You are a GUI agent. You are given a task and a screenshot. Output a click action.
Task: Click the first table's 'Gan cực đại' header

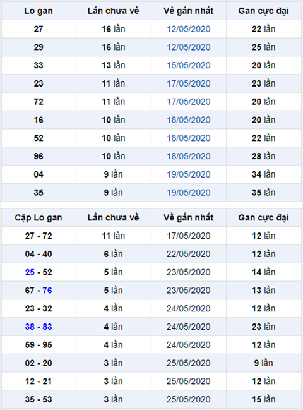click(x=264, y=11)
